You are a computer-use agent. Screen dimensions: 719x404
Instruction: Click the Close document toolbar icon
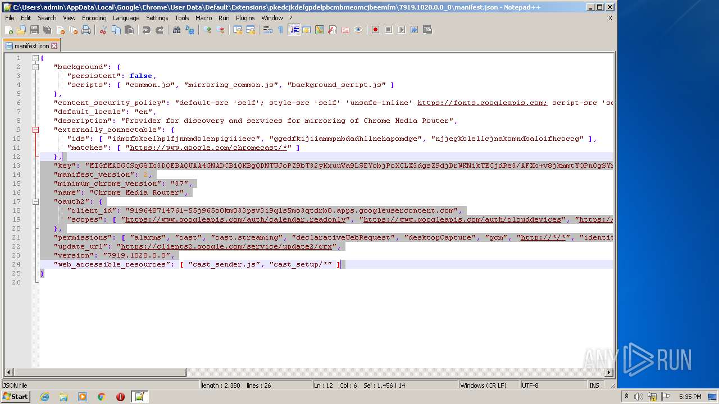point(60,30)
